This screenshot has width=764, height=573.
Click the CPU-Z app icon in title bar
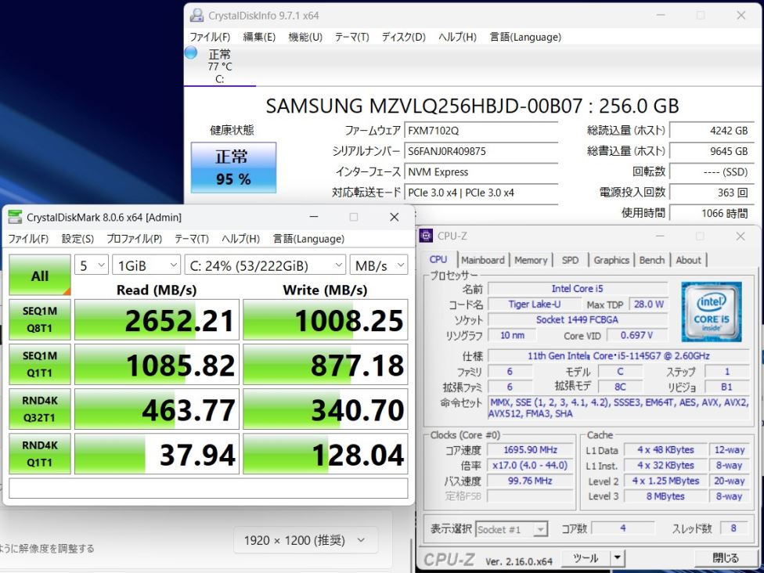point(427,236)
